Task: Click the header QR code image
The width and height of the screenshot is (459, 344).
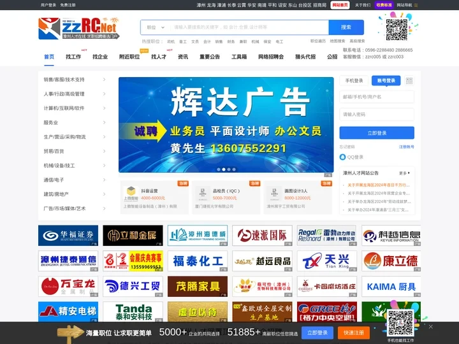Action: pyautogui.click(x=397, y=29)
